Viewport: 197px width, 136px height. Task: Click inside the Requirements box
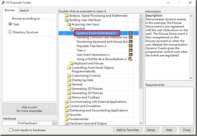170,106
